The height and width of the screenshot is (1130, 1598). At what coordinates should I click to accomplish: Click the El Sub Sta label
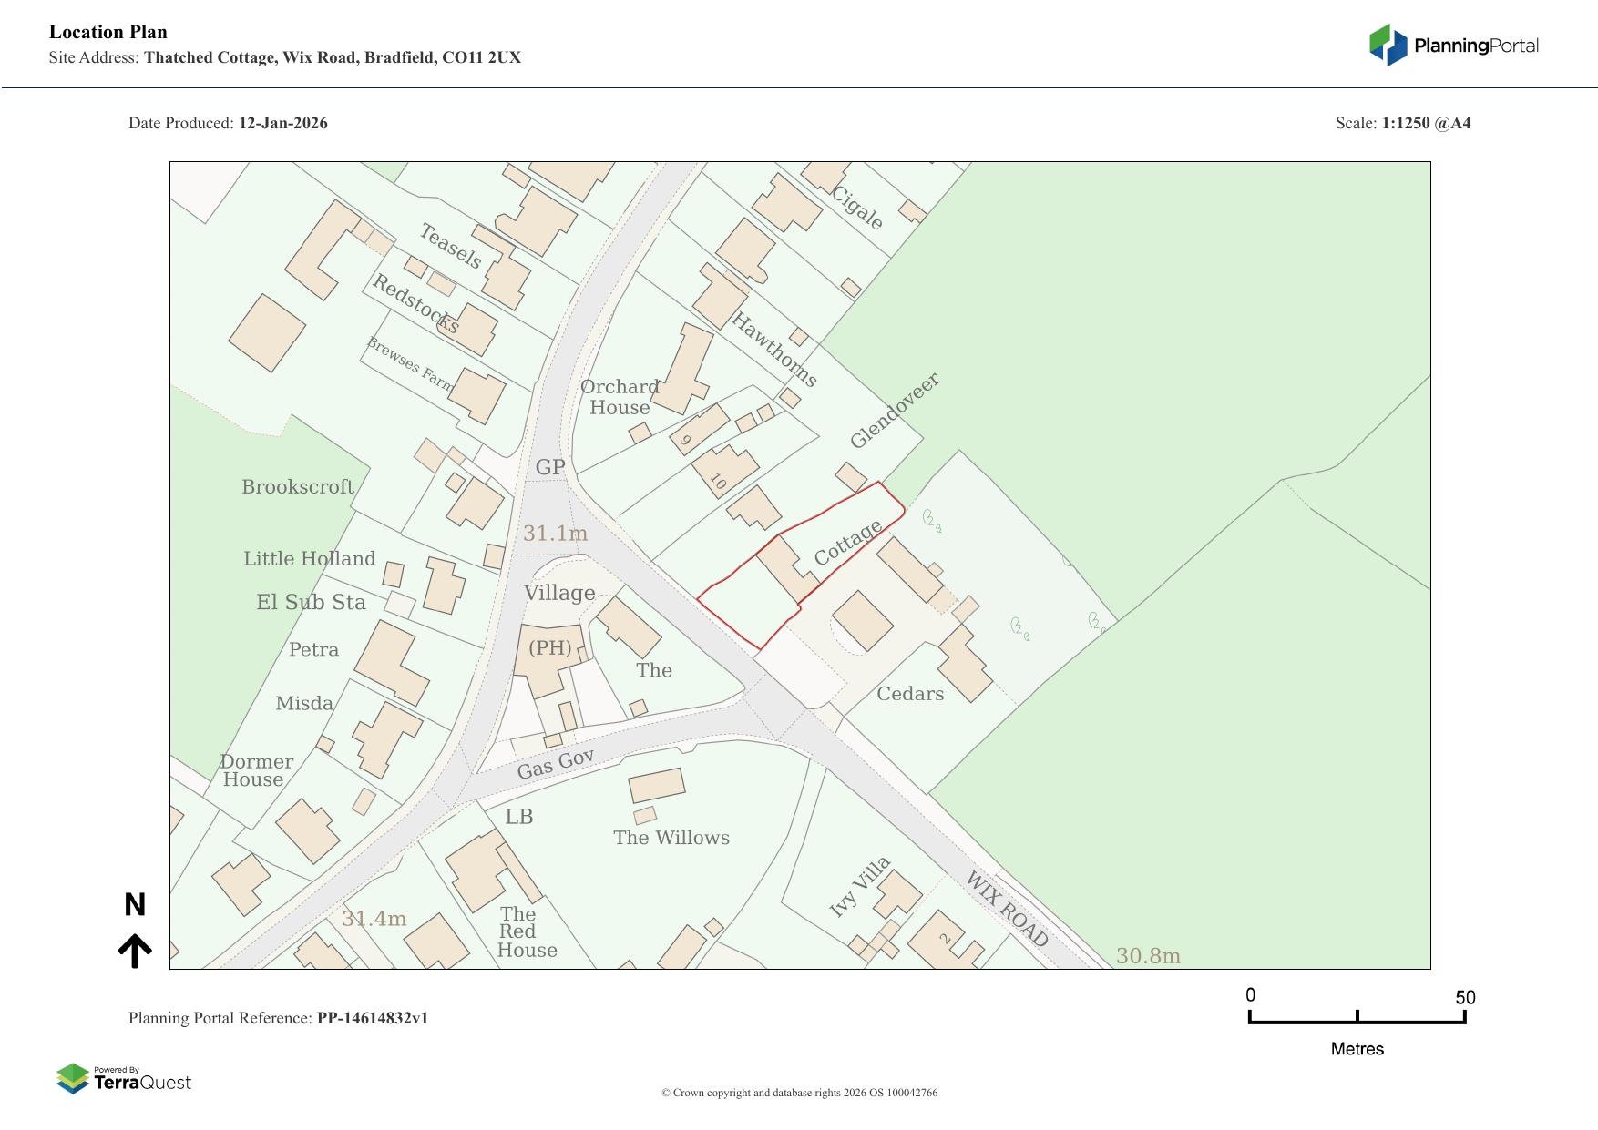coord(311,602)
